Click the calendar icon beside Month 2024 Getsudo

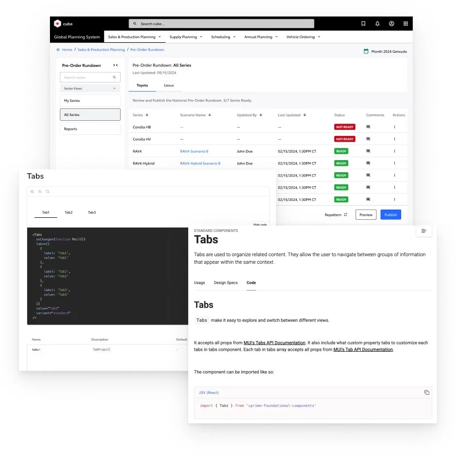[366, 51]
